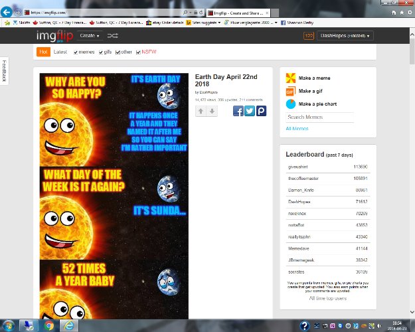Expand the Sites suggérés favorites dropdown
The height and width of the screenshot is (332, 415).
tap(219, 23)
